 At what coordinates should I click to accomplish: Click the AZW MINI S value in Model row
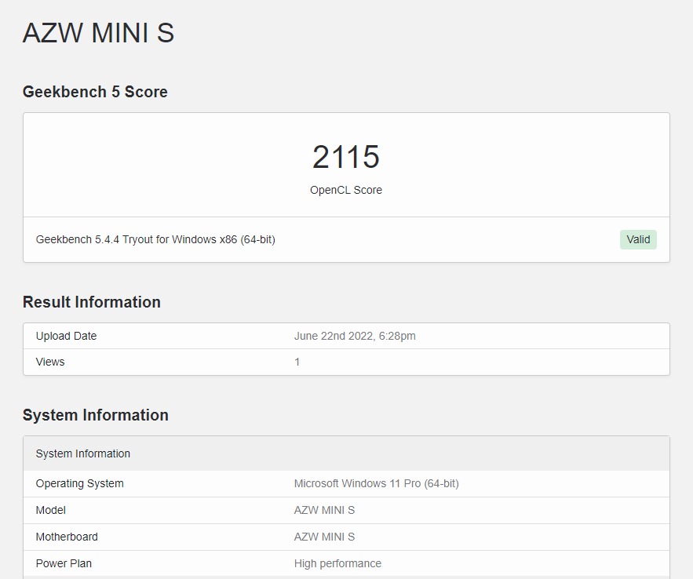pyautogui.click(x=324, y=510)
